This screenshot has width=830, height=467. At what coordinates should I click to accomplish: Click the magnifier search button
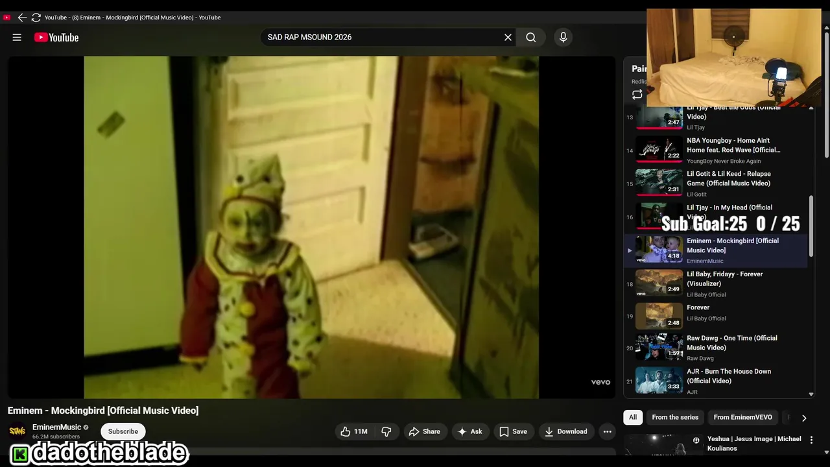[530, 38]
